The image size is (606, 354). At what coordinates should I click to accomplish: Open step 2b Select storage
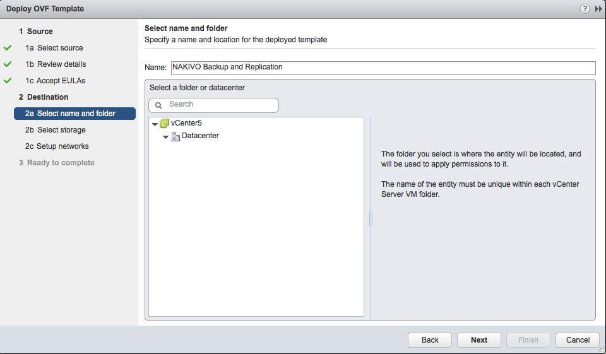(x=56, y=130)
